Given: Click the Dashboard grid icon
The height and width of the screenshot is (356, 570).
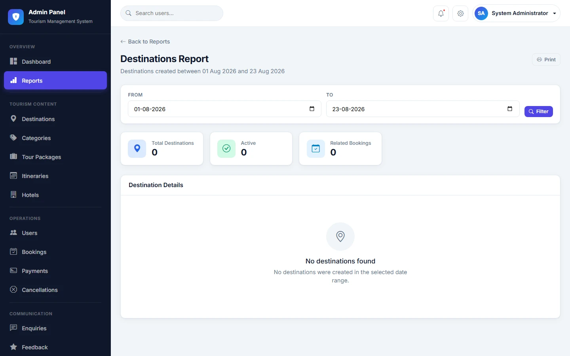Looking at the screenshot, I should 13,61.
